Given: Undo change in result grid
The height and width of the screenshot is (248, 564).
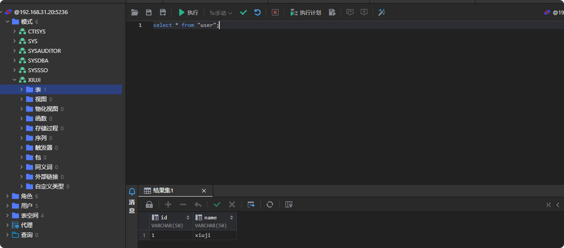Looking at the screenshot, I should pos(198,204).
